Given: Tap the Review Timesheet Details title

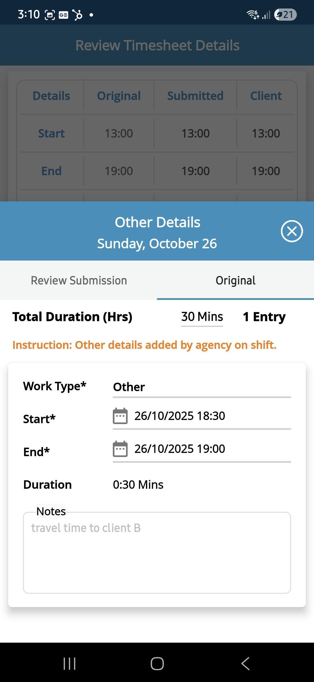Looking at the screenshot, I should tap(157, 45).
